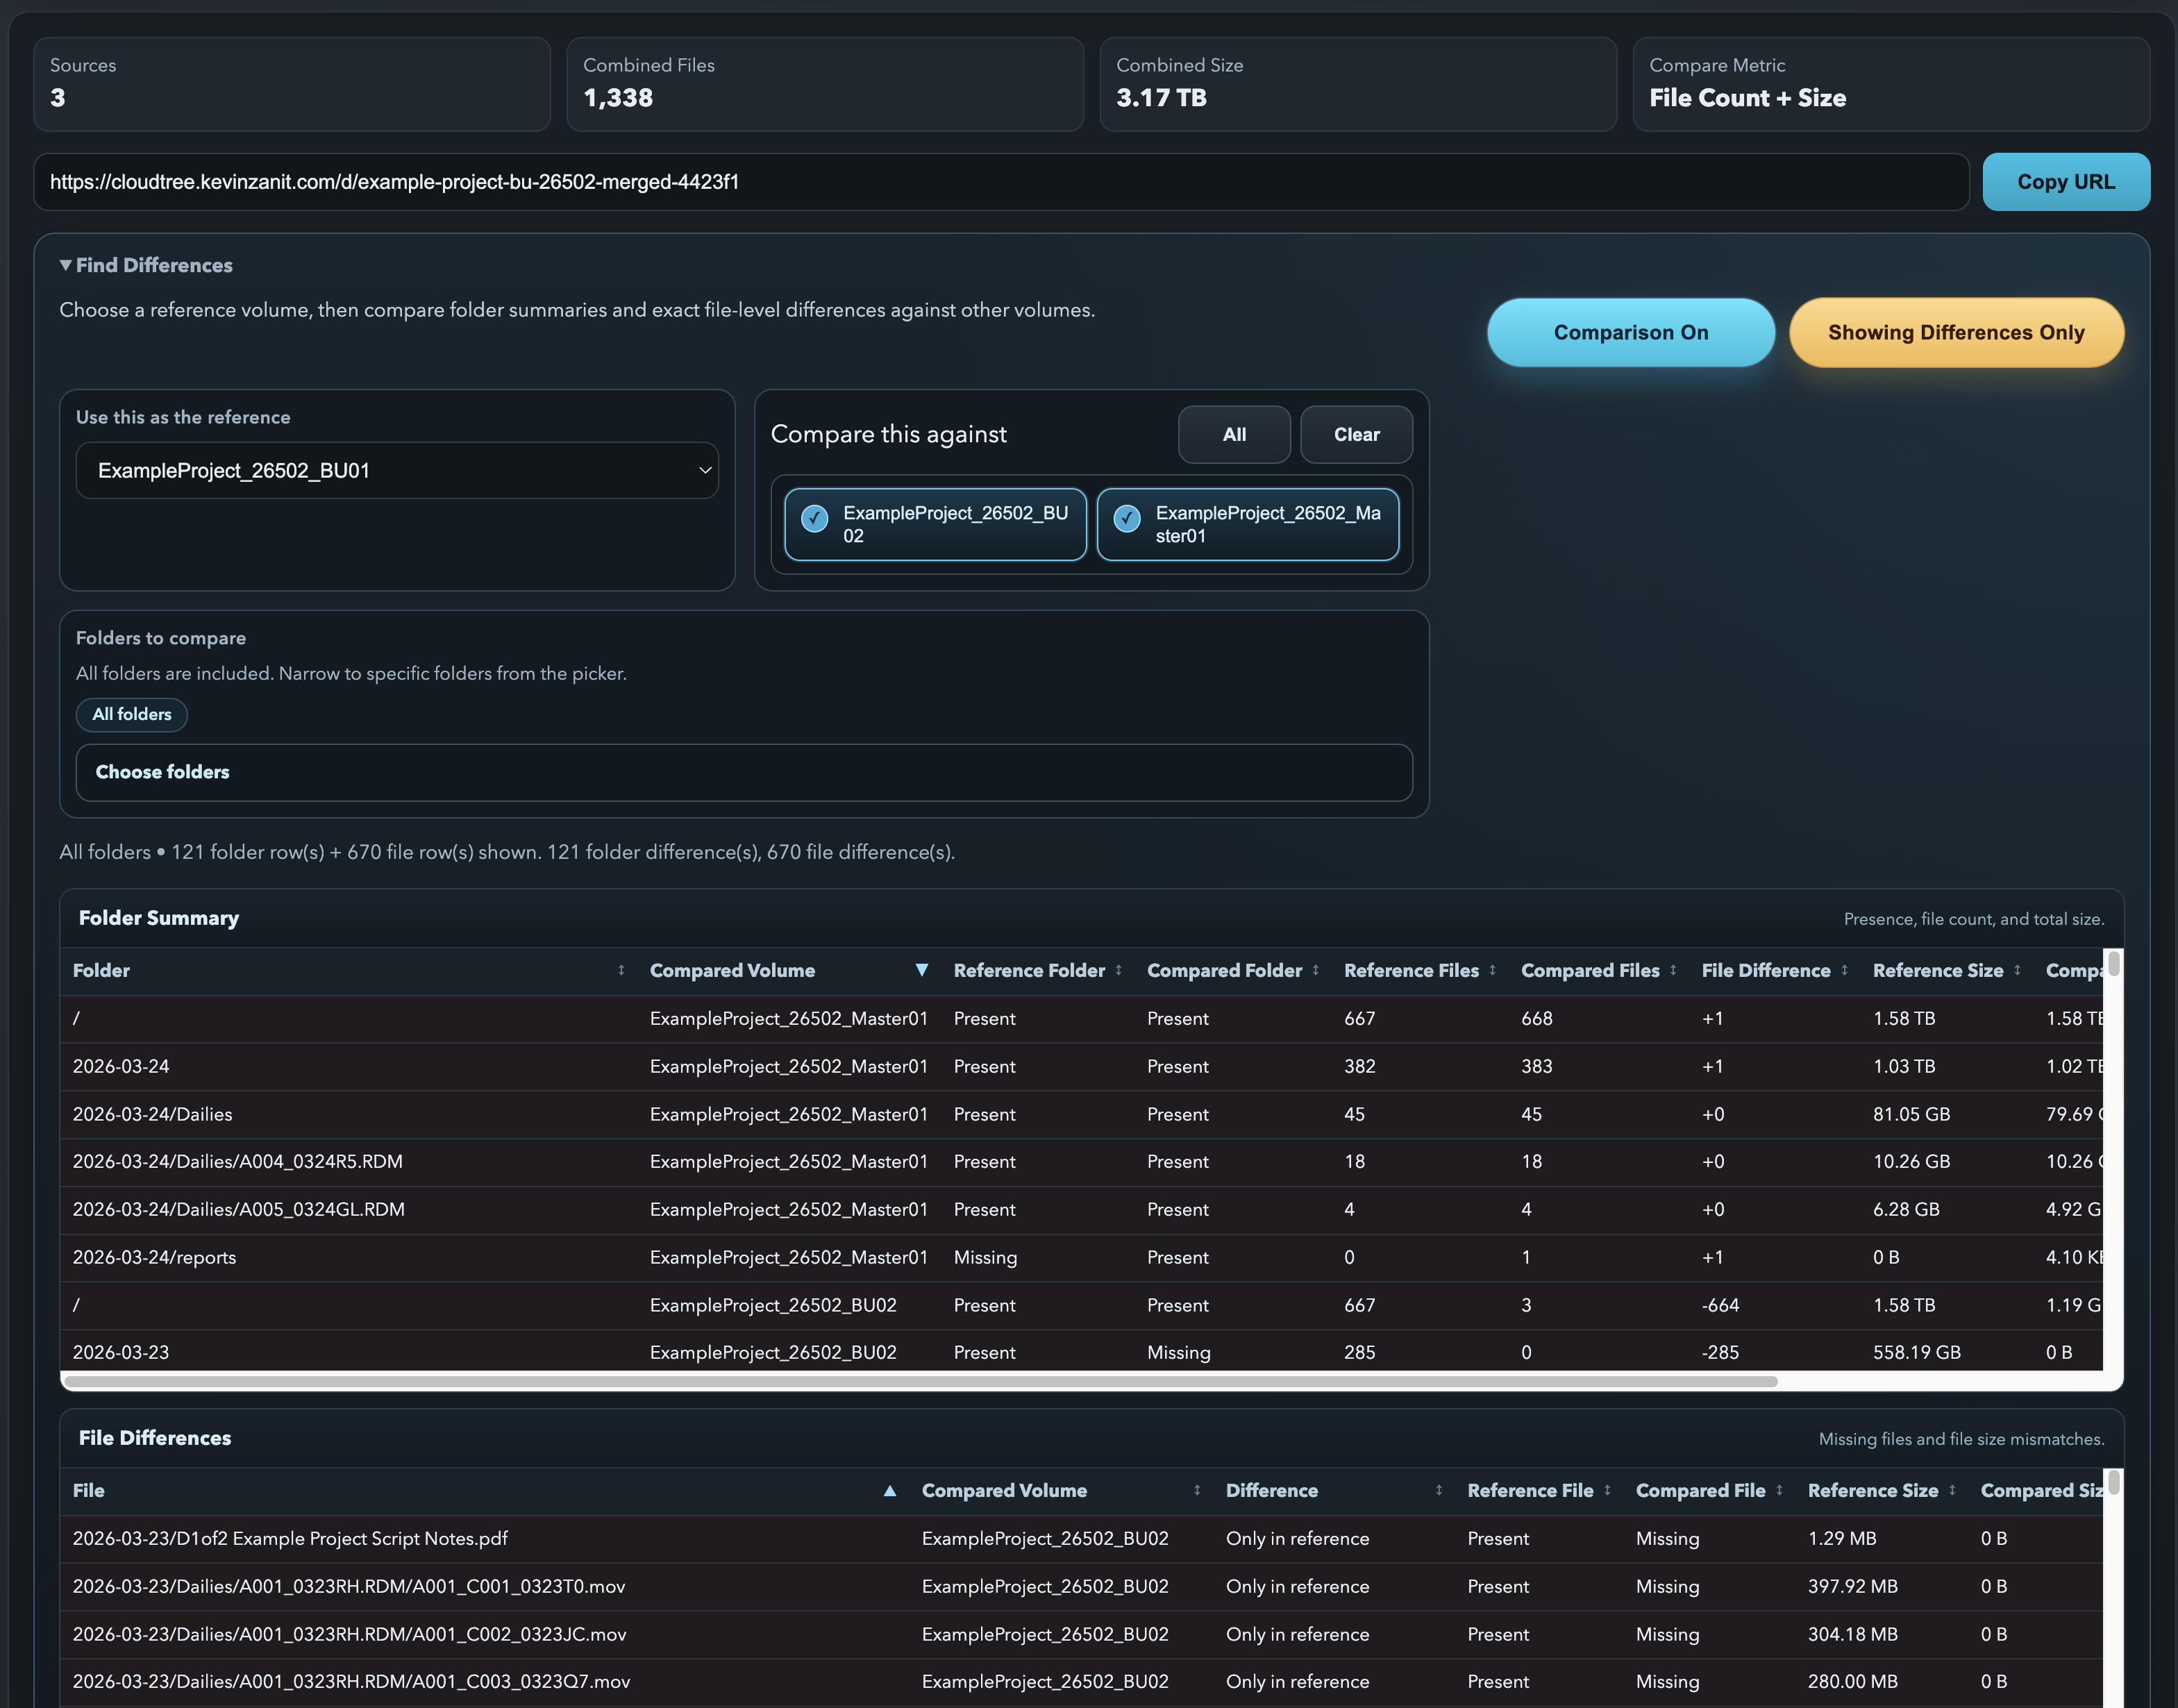Sort by File Difference column icon
This screenshot has height=1708, width=2178.
[1844, 970]
